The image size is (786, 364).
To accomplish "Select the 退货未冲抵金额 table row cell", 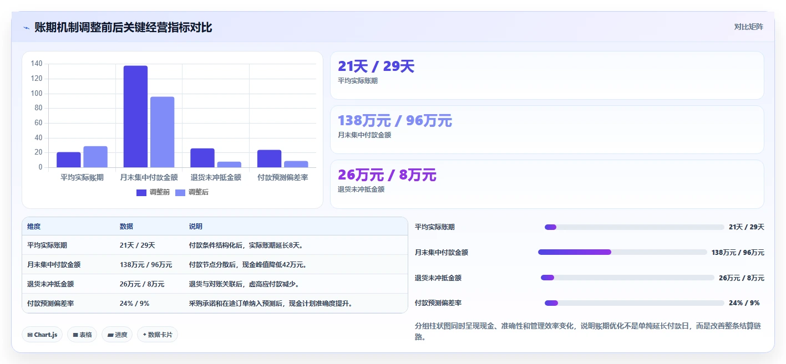I will 50,284.
